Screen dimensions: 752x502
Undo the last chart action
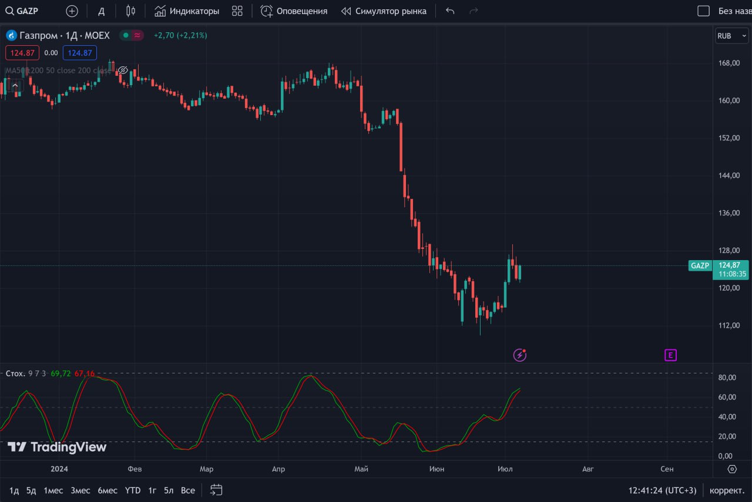click(450, 11)
